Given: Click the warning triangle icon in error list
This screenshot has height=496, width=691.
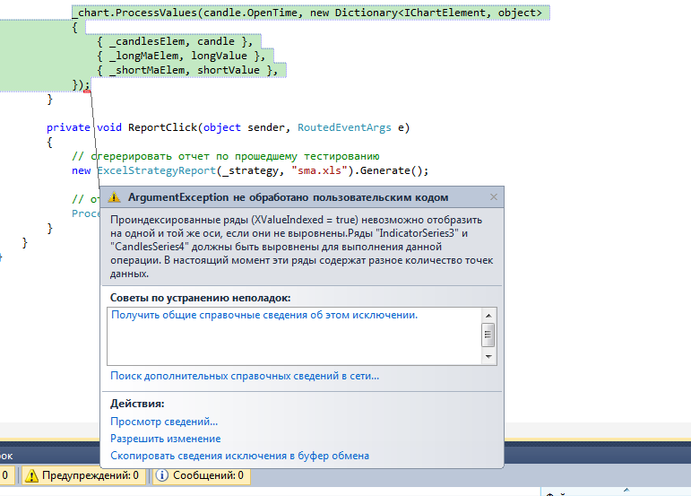Looking at the screenshot, I should pos(31,476).
